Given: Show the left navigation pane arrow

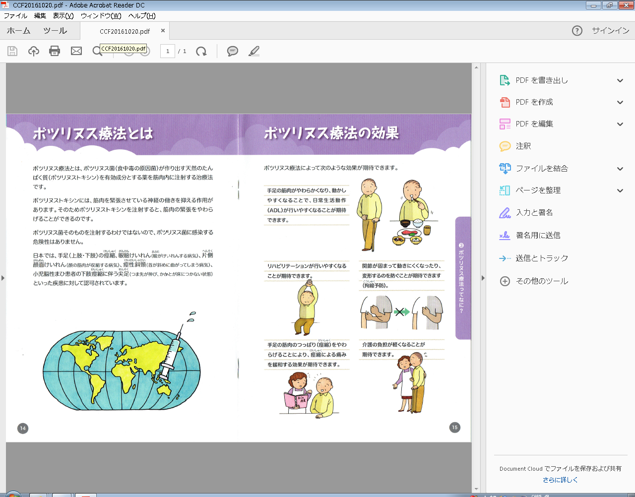Looking at the screenshot, I should [x=3, y=278].
